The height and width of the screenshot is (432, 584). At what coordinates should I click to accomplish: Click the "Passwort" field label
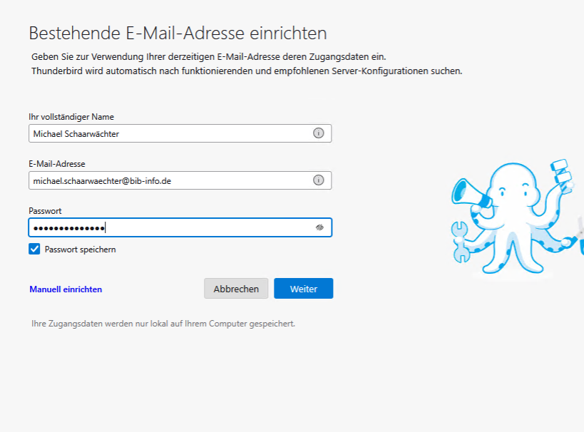tap(45, 211)
